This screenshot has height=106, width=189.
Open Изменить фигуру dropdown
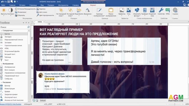[137, 12]
